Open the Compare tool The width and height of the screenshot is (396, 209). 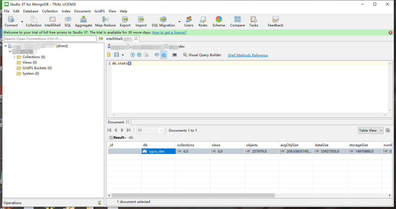pos(237,21)
